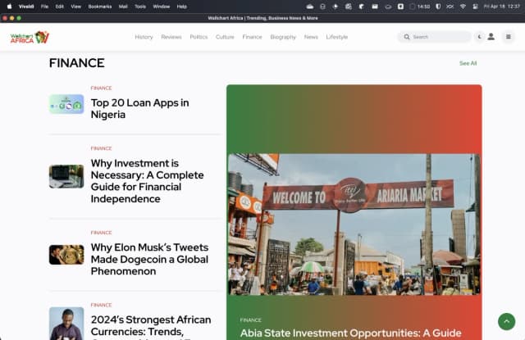This screenshot has width=525, height=340.
Task: Go to the History nav section
Action: pos(144,37)
